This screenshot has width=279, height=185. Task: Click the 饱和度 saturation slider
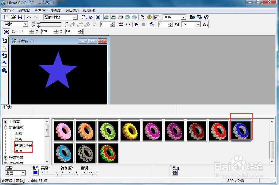pyautogui.click(x=69, y=173)
